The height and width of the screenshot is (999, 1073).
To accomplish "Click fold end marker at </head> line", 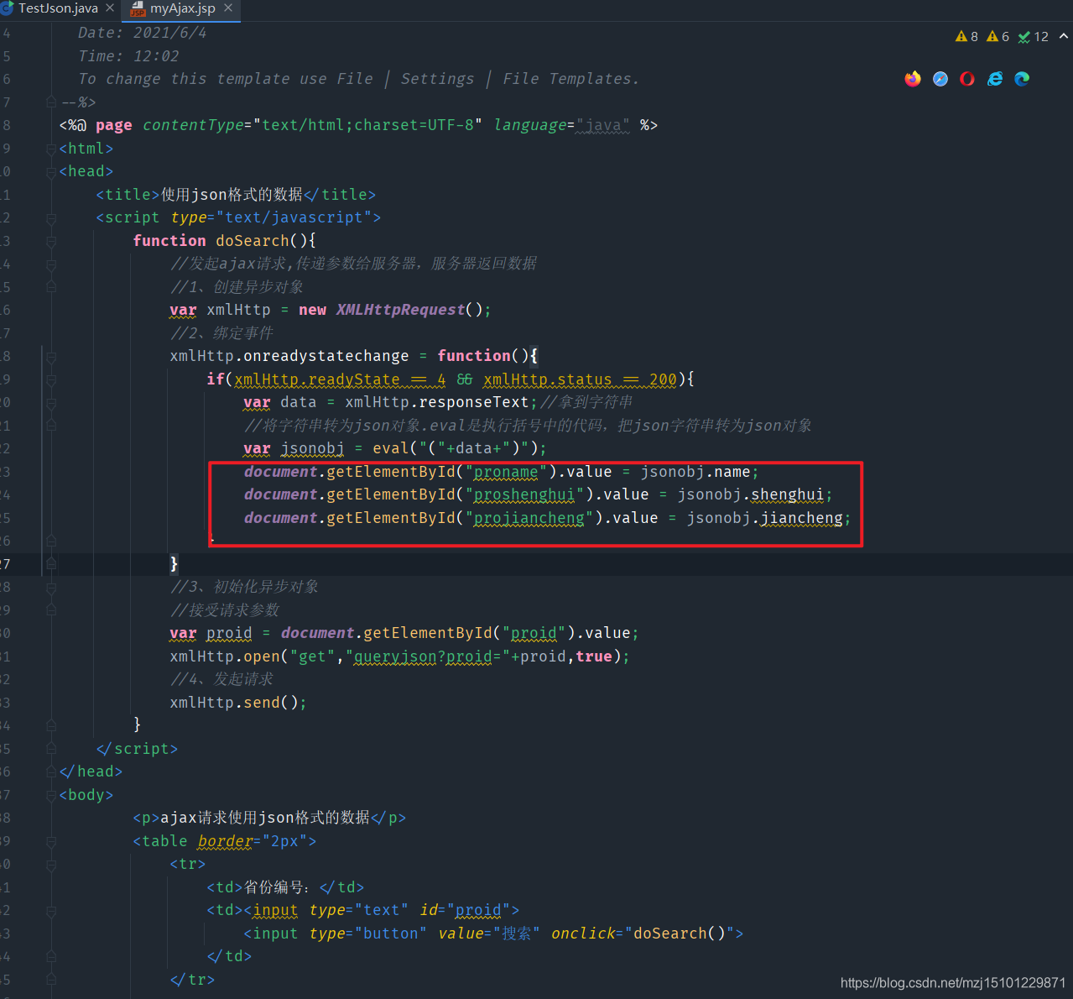I will pyautogui.click(x=51, y=771).
